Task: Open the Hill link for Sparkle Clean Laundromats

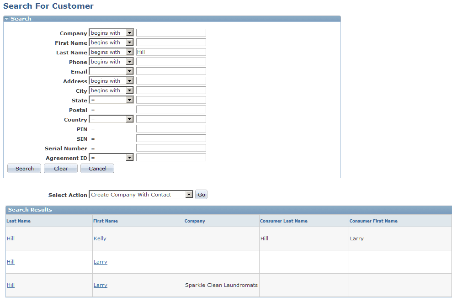Action: pyautogui.click(x=11, y=285)
